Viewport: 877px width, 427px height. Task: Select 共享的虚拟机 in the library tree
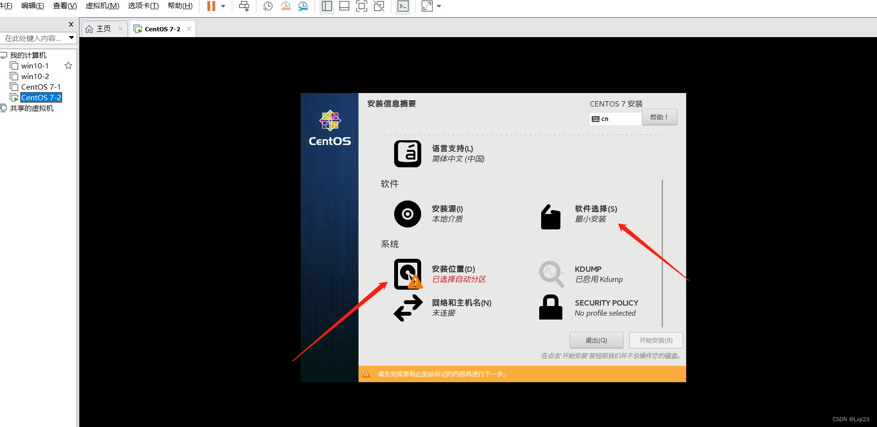tap(32, 108)
